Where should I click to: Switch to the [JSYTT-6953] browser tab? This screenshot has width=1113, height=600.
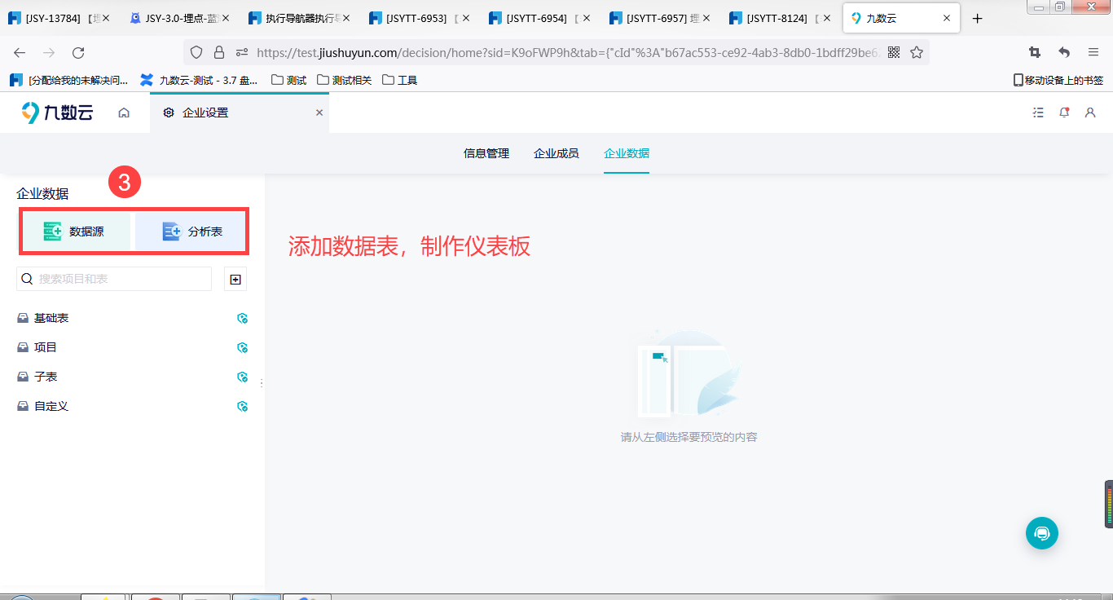[419, 18]
